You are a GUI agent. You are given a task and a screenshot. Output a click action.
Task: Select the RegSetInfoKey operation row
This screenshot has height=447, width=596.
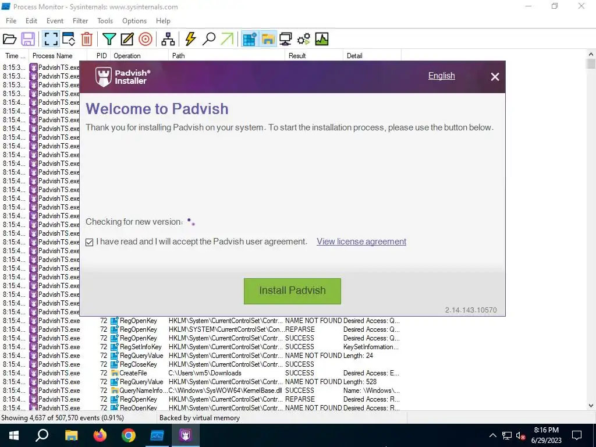(x=201, y=347)
